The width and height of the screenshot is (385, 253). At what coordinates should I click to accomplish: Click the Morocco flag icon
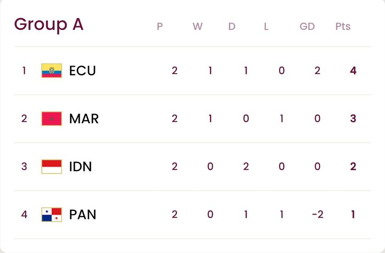tap(51, 118)
